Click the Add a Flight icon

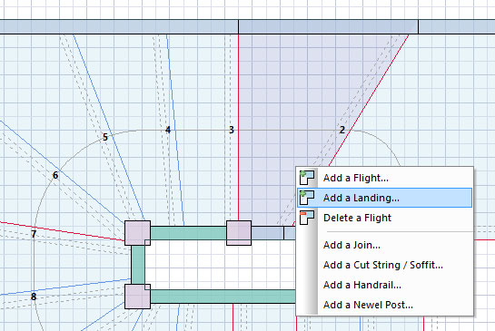[307, 178]
